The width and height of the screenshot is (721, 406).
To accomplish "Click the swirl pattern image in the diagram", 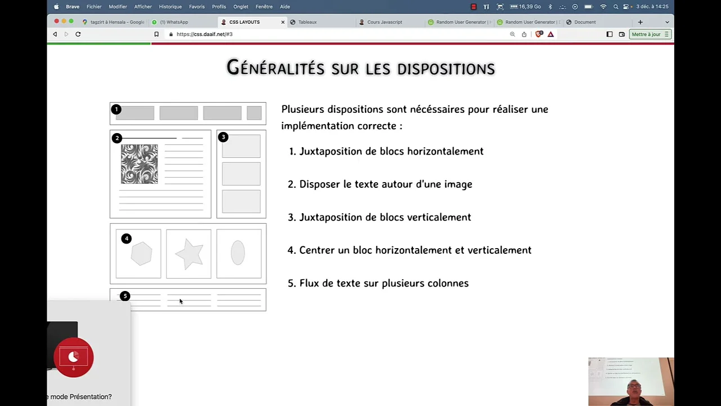I will click(x=139, y=164).
